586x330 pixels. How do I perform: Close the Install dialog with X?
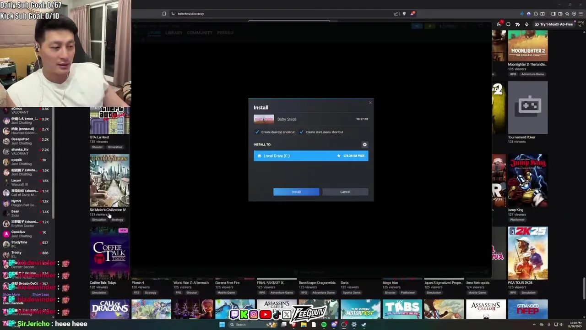click(370, 103)
